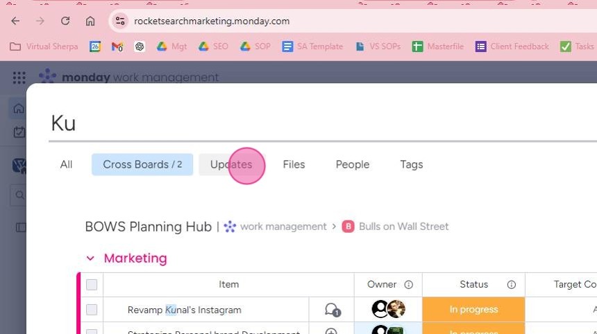
Task: Open the Gmail bookmark
Action: tap(117, 46)
